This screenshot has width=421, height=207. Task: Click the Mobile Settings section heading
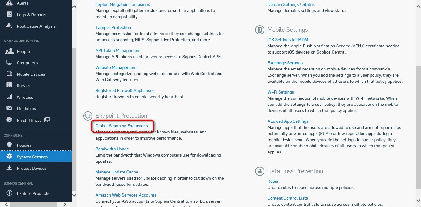click(x=288, y=30)
